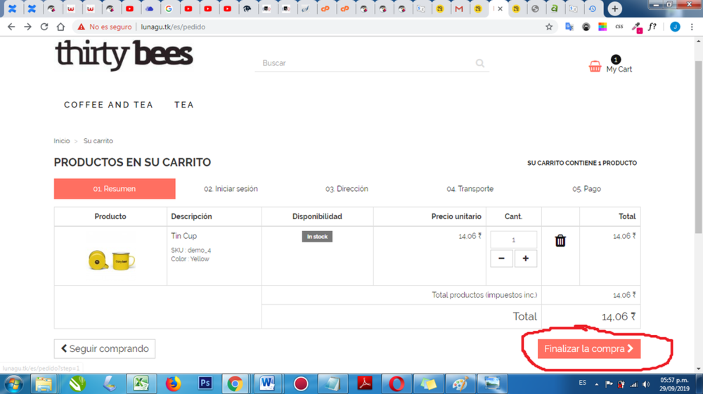Screen dimensions: 703x394
Task: Click Finalizar la compra button
Action: (x=588, y=349)
